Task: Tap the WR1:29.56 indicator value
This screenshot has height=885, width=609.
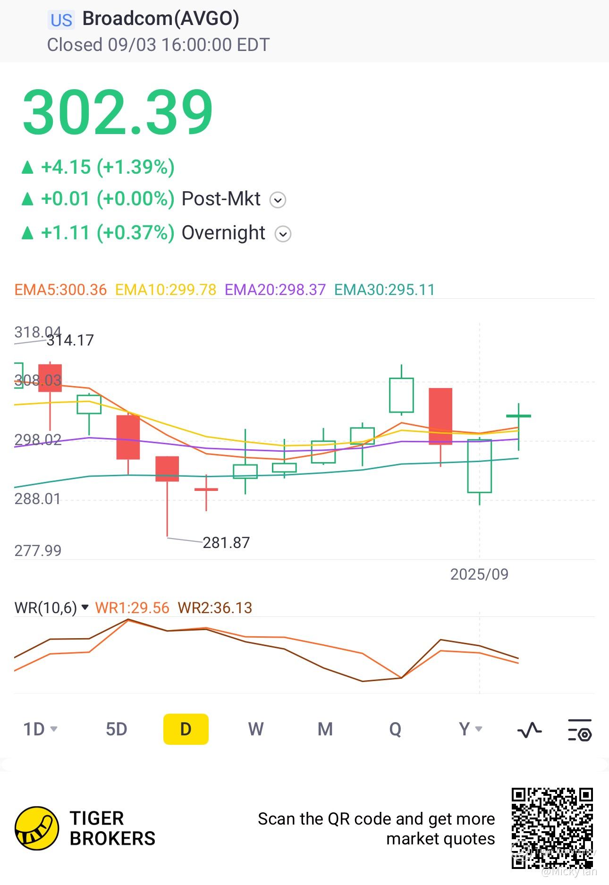Action: click(132, 607)
